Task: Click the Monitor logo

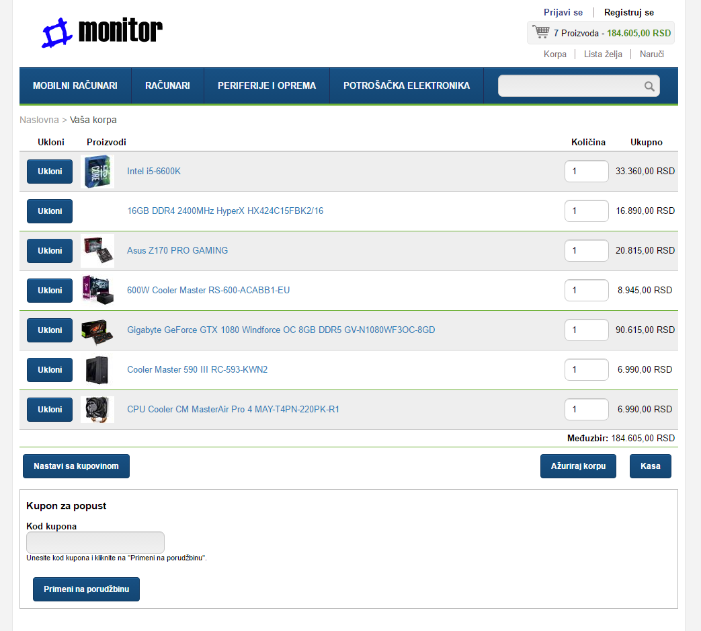Action: pyautogui.click(x=102, y=32)
